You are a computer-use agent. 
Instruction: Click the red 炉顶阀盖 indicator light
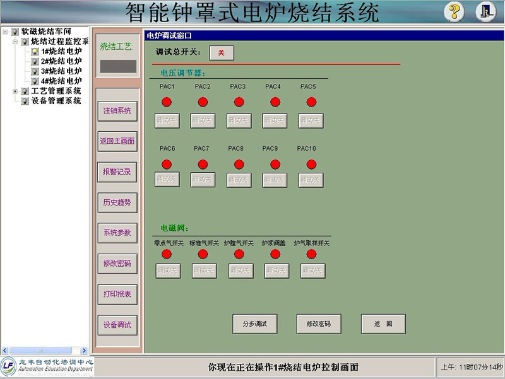point(275,254)
